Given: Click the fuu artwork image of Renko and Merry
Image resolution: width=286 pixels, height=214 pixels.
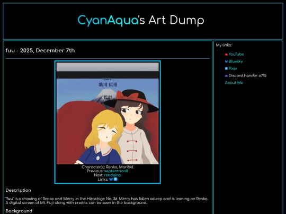Looking at the screenshot, I should point(108,114).
